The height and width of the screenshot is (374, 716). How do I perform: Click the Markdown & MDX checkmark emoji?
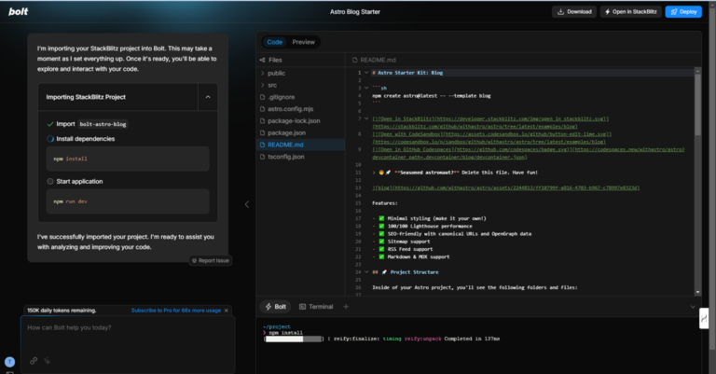[381, 257]
